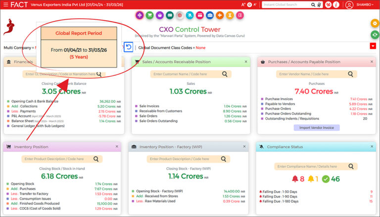Open the orange airplane module icon
380x217 pixels.
(x=220, y=15)
